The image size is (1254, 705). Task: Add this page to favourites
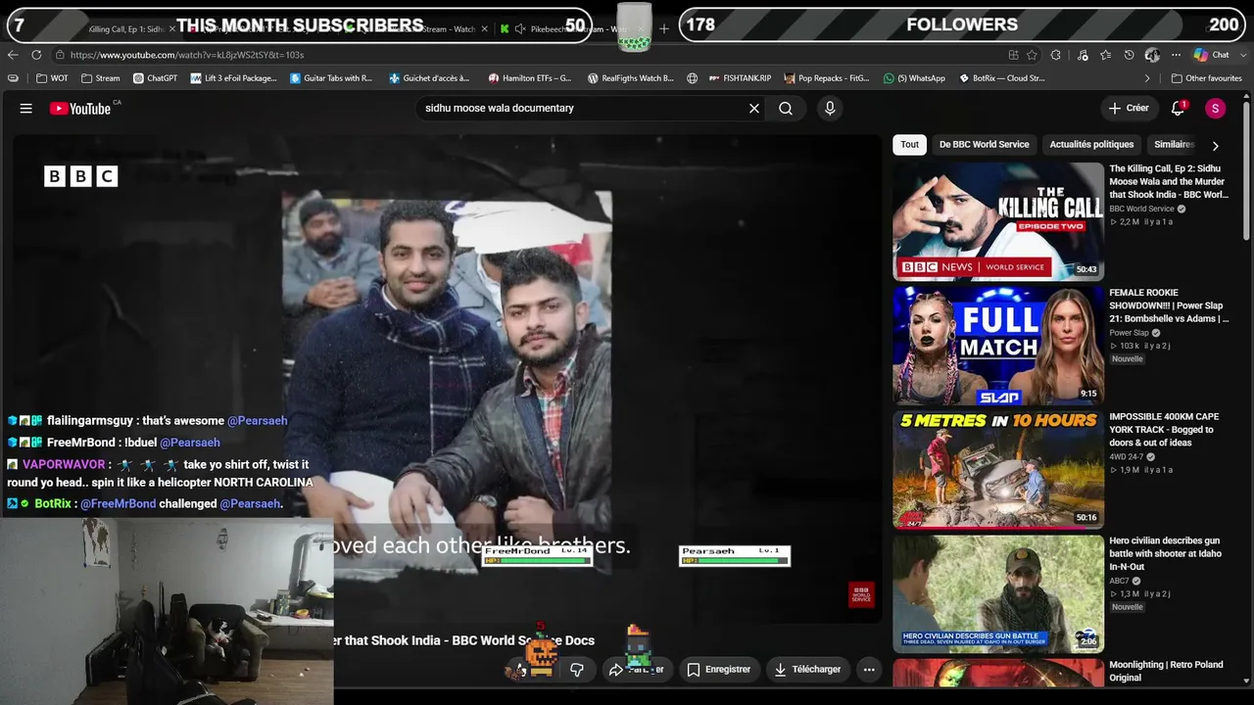1032,55
